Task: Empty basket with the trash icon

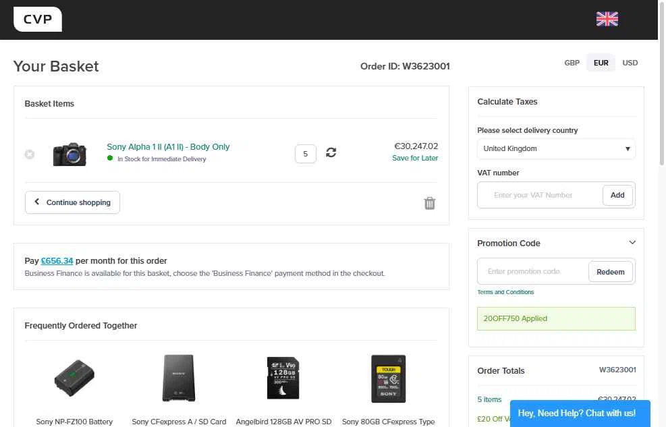Action: coord(429,203)
